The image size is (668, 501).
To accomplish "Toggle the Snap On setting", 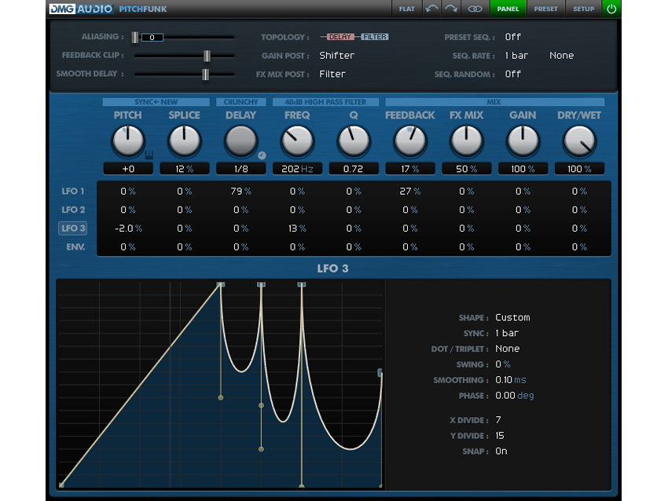I will click(x=501, y=452).
